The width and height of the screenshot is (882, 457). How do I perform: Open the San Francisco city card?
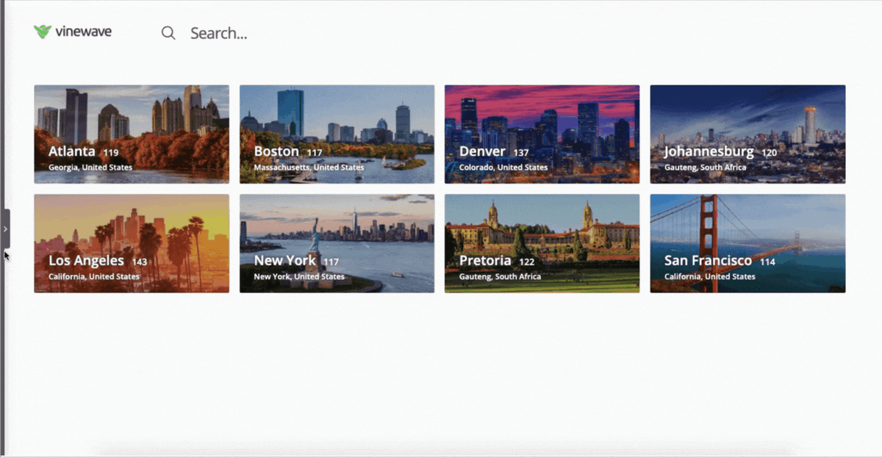pos(747,243)
